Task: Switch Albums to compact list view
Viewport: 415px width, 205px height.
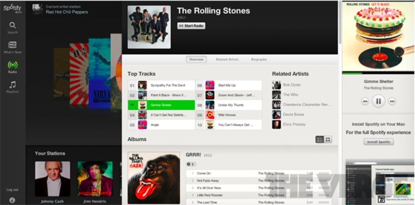Action: [x=320, y=139]
